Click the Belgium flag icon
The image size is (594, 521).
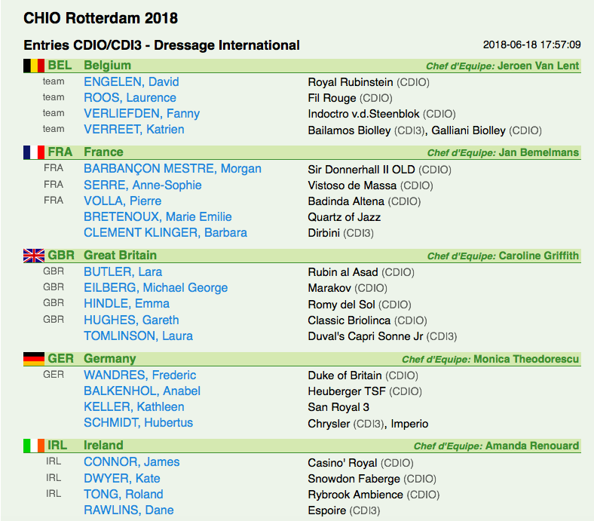pyautogui.click(x=34, y=66)
